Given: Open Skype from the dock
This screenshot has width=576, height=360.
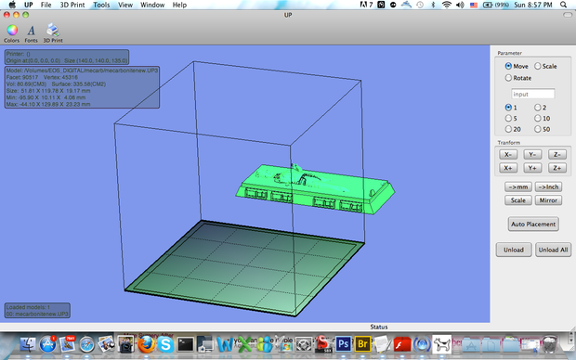Looking at the screenshot, I should (x=165, y=344).
